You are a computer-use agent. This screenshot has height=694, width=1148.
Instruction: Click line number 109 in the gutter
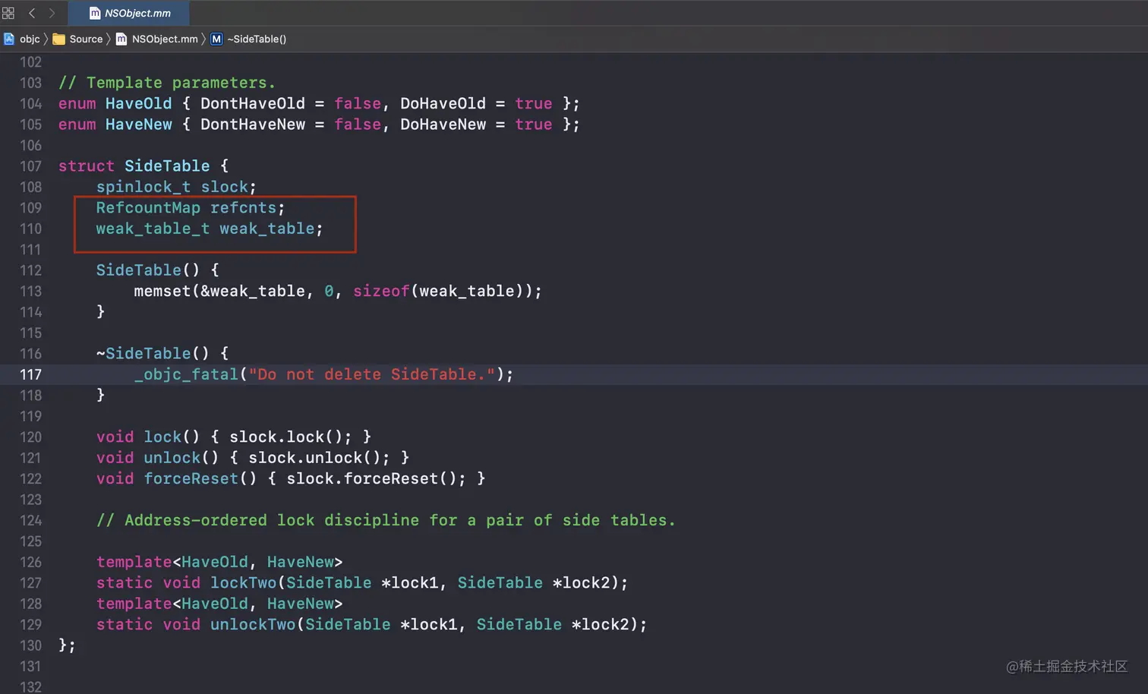tap(31, 207)
